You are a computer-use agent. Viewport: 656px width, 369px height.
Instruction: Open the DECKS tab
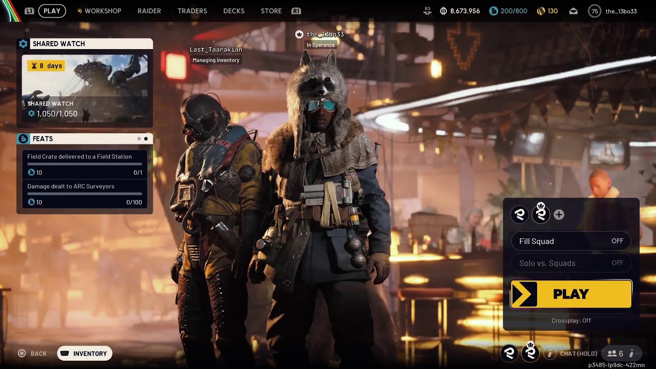(234, 11)
